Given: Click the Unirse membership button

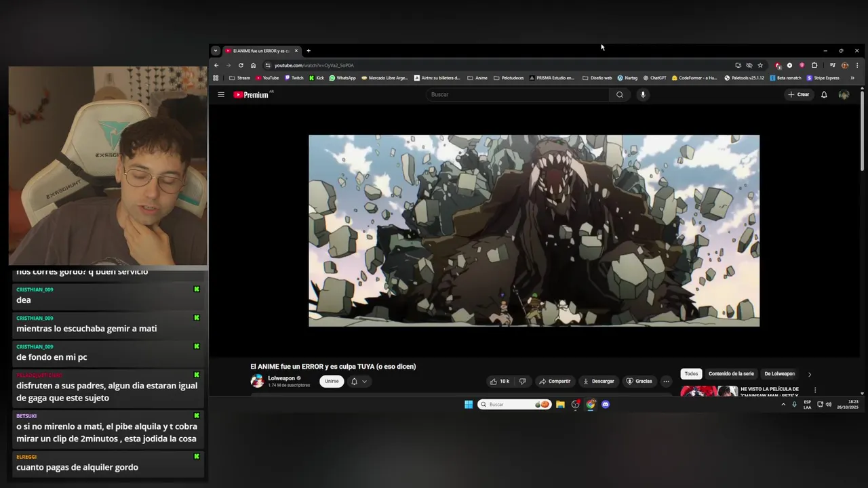Looking at the screenshot, I should 332,381.
